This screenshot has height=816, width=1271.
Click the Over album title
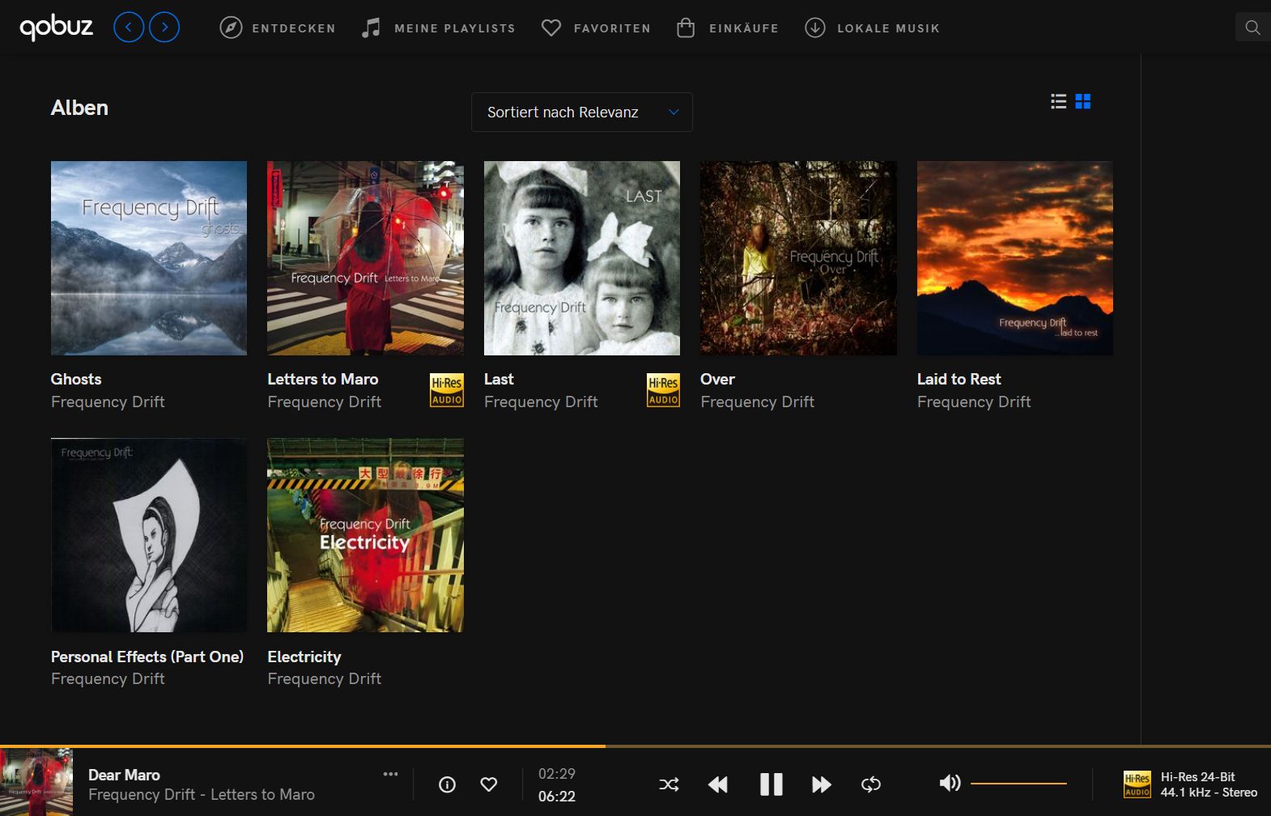click(717, 379)
